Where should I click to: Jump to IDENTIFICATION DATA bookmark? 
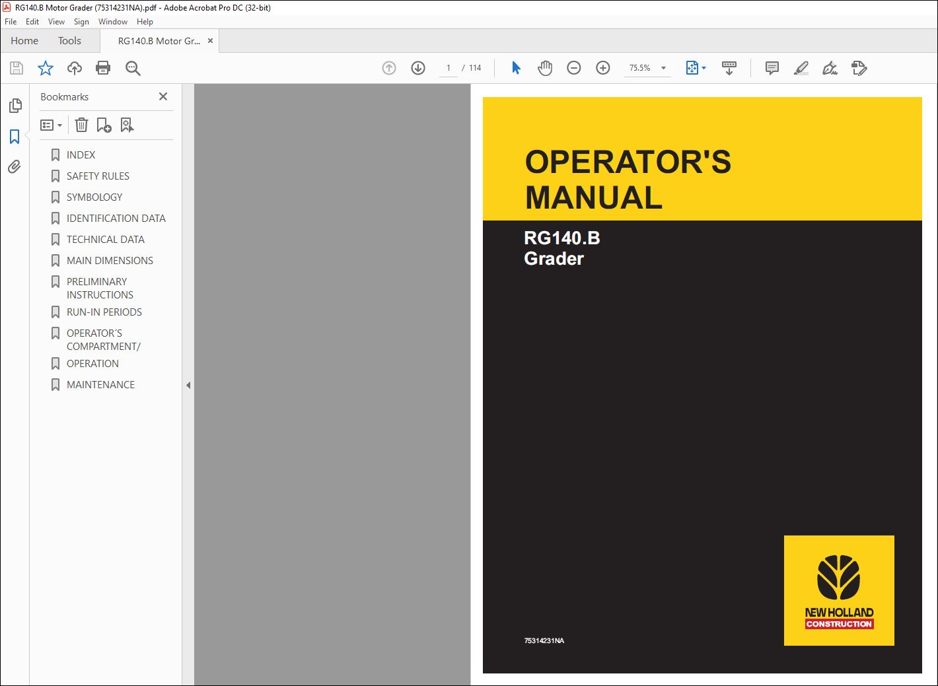coord(116,219)
